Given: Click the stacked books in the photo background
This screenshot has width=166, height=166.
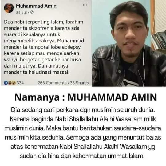Looking at the screenshot, I should pyautogui.click(x=158, y=41).
